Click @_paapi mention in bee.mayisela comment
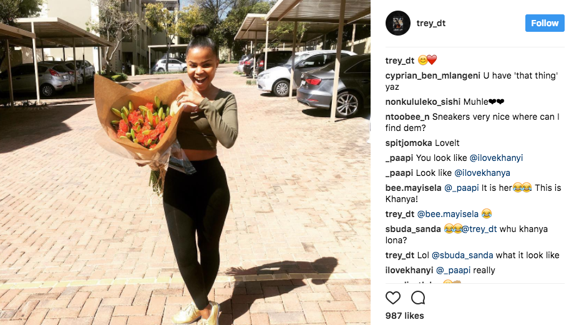The height and width of the screenshot is (325, 579). [461, 188]
